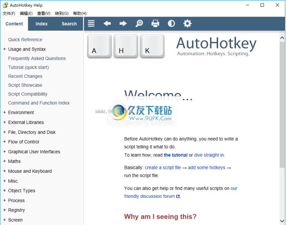Open the Script Compatibility topic
Viewport: 286px width, 225px height.
tap(28, 94)
